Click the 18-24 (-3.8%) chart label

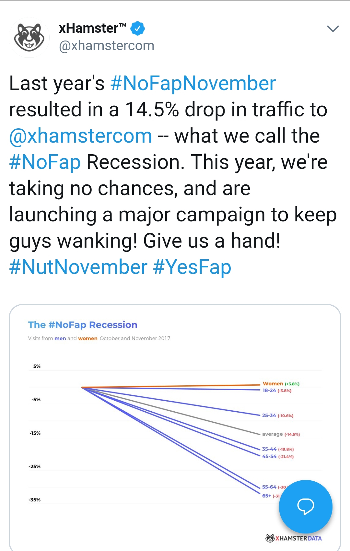point(277,391)
